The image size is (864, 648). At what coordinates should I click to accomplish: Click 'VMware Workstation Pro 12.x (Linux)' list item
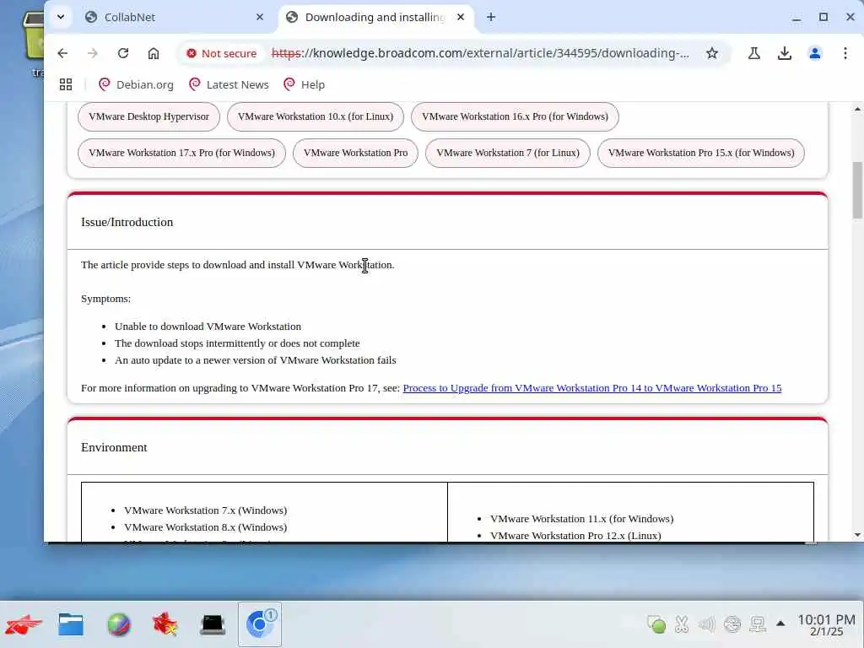575,536
